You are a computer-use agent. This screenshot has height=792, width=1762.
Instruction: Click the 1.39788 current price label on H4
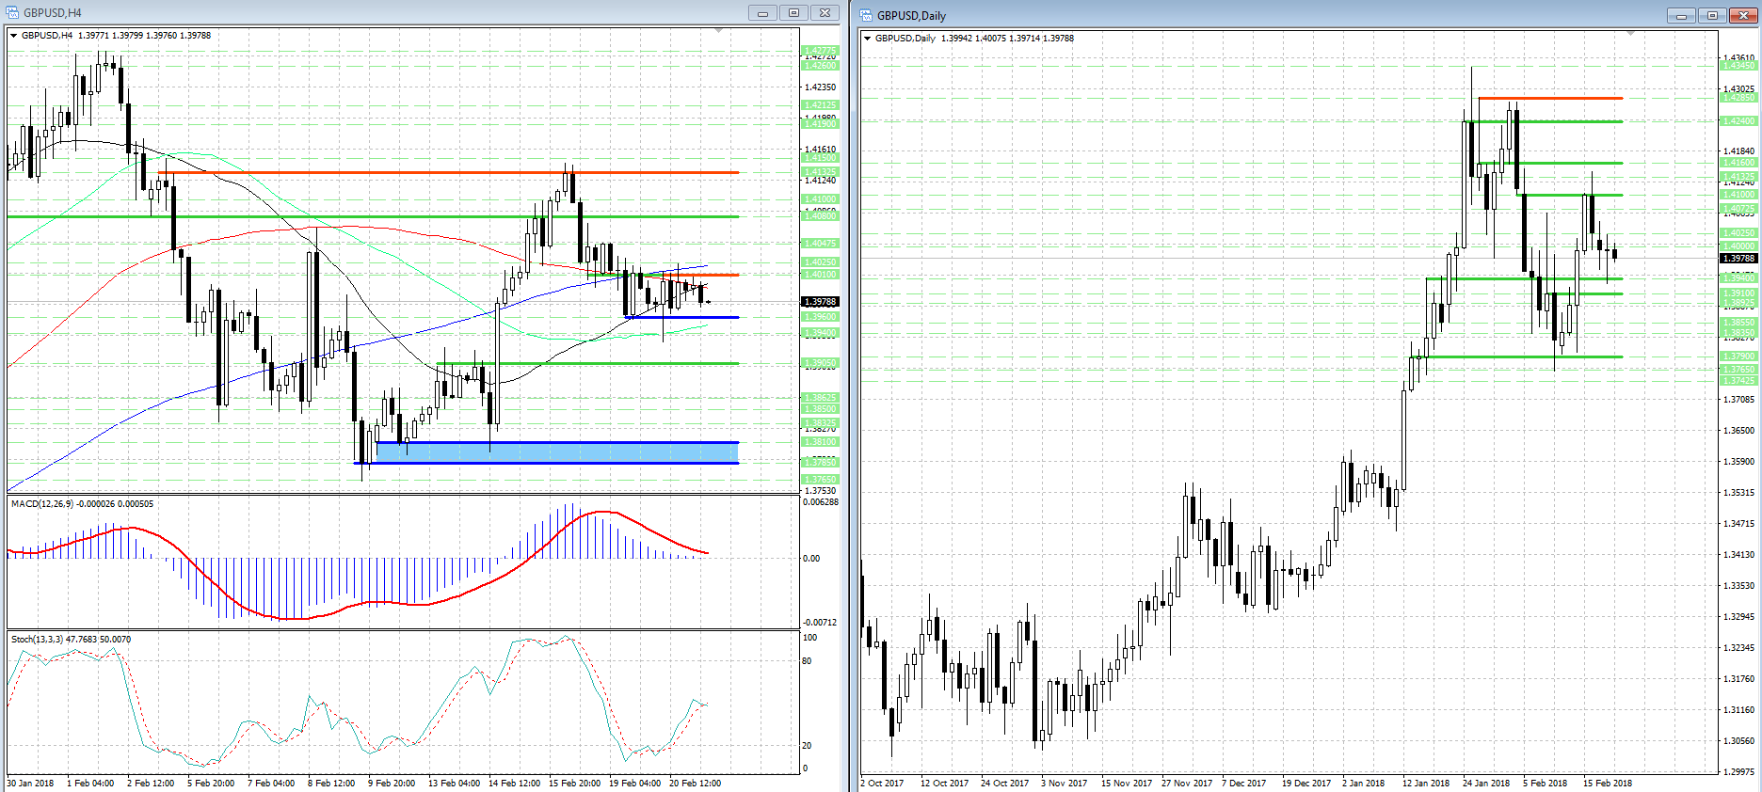click(820, 302)
